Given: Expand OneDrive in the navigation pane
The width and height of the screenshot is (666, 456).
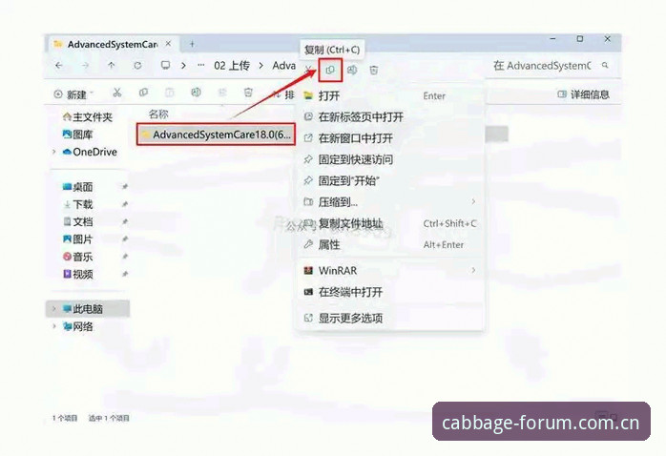Looking at the screenshot, I should [54, 152].
